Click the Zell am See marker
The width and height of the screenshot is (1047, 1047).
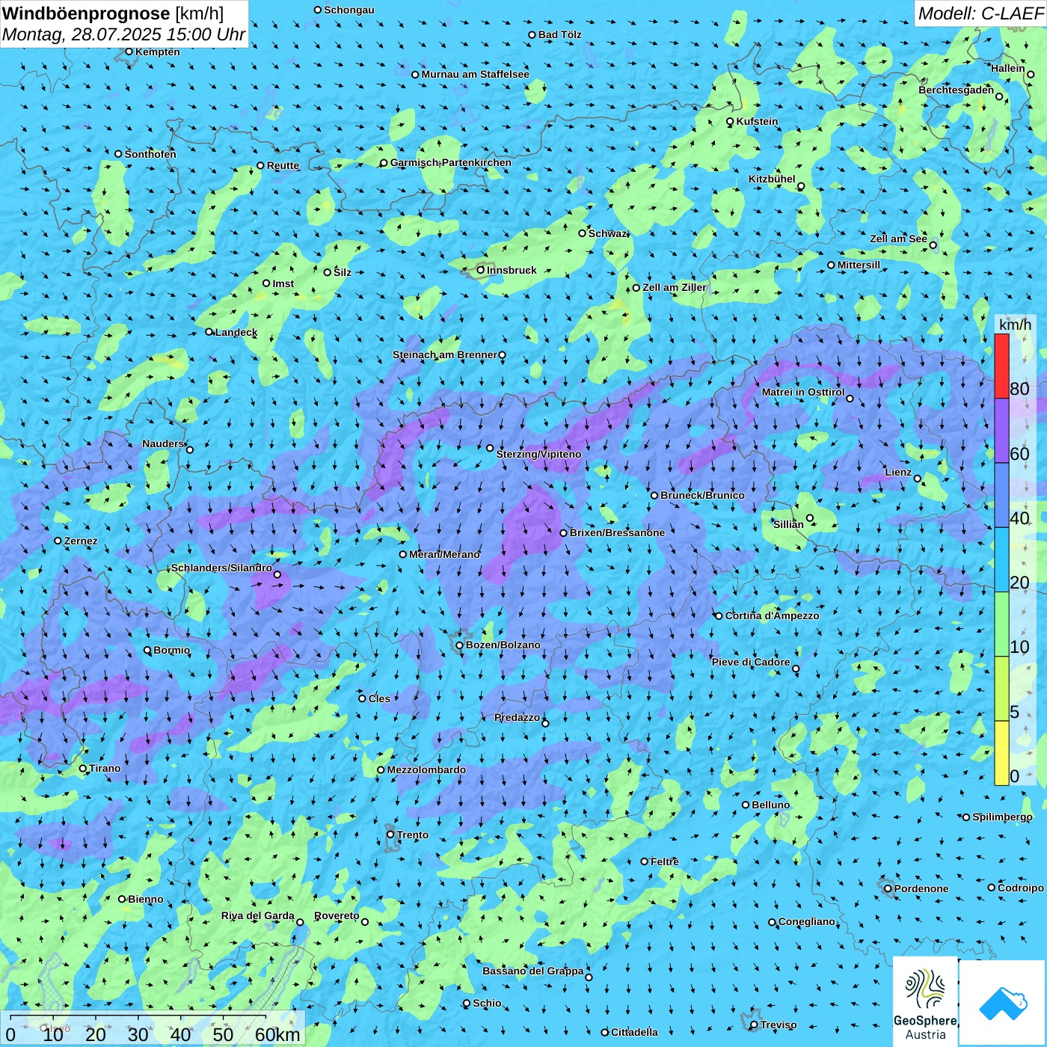pyautogui.click(x=933, y=245)
